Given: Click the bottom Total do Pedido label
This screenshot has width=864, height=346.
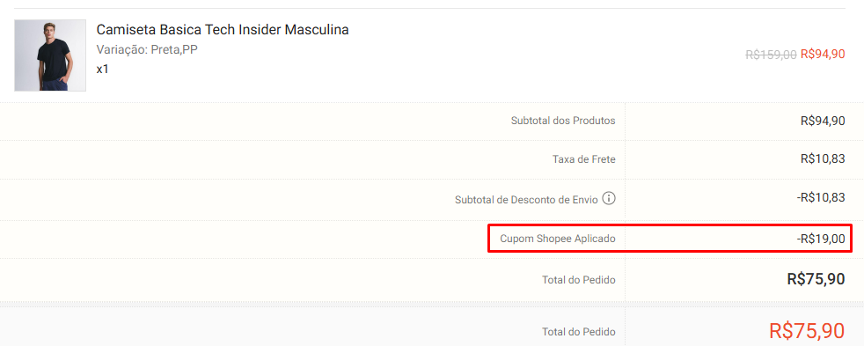Looking at the screenshot, I should (x=579, y=332).
